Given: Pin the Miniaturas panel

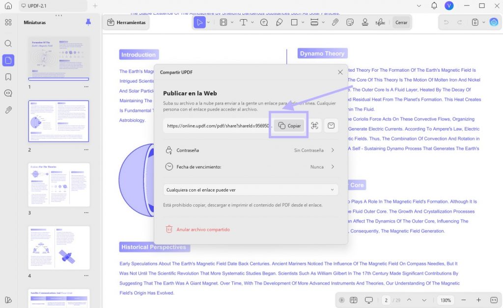Looking at the screenshot, I should [x=88, y=22].
